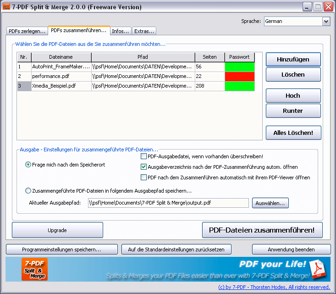Toggle open PDF in viewer after merging
The height and width of the screenshot is (294, 336).
click(143, 178)
